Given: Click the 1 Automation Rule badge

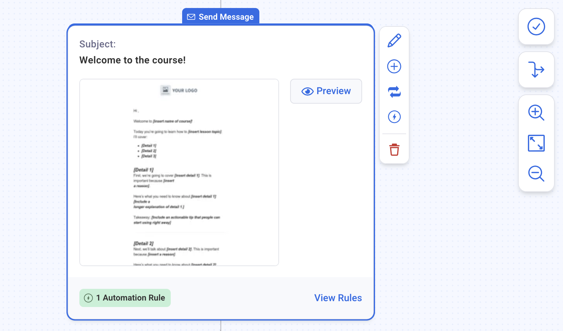Looking at the screenshot, I should point(125,298).
